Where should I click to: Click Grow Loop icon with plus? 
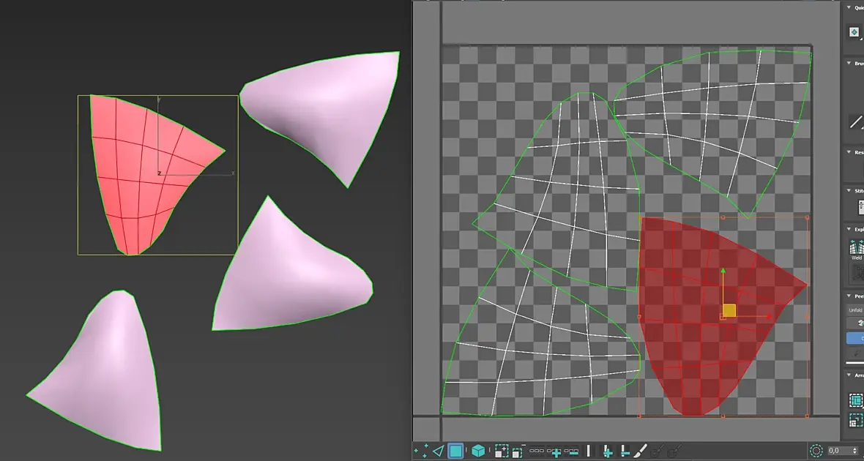click(x=555, y=452)
